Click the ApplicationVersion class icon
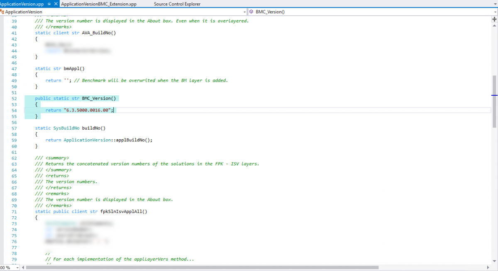The image size is (498, 271). (x=2, y=12)
